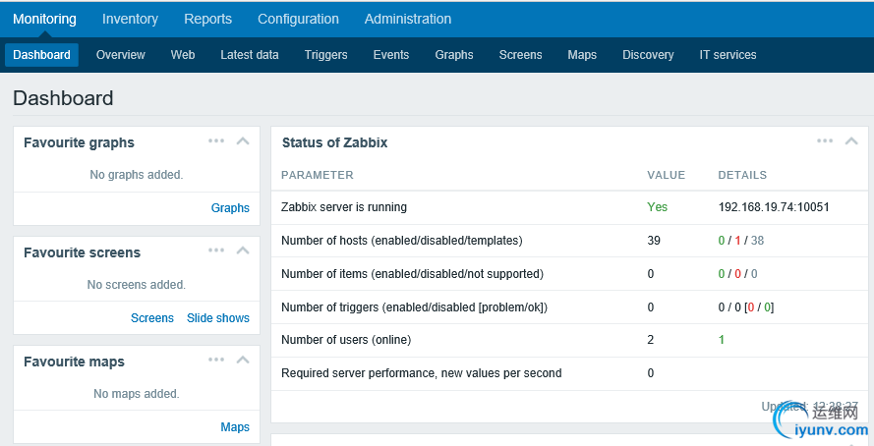Click the Favourite maps widget title
Viewport: 874px width, 446px height.
point(74,362)
